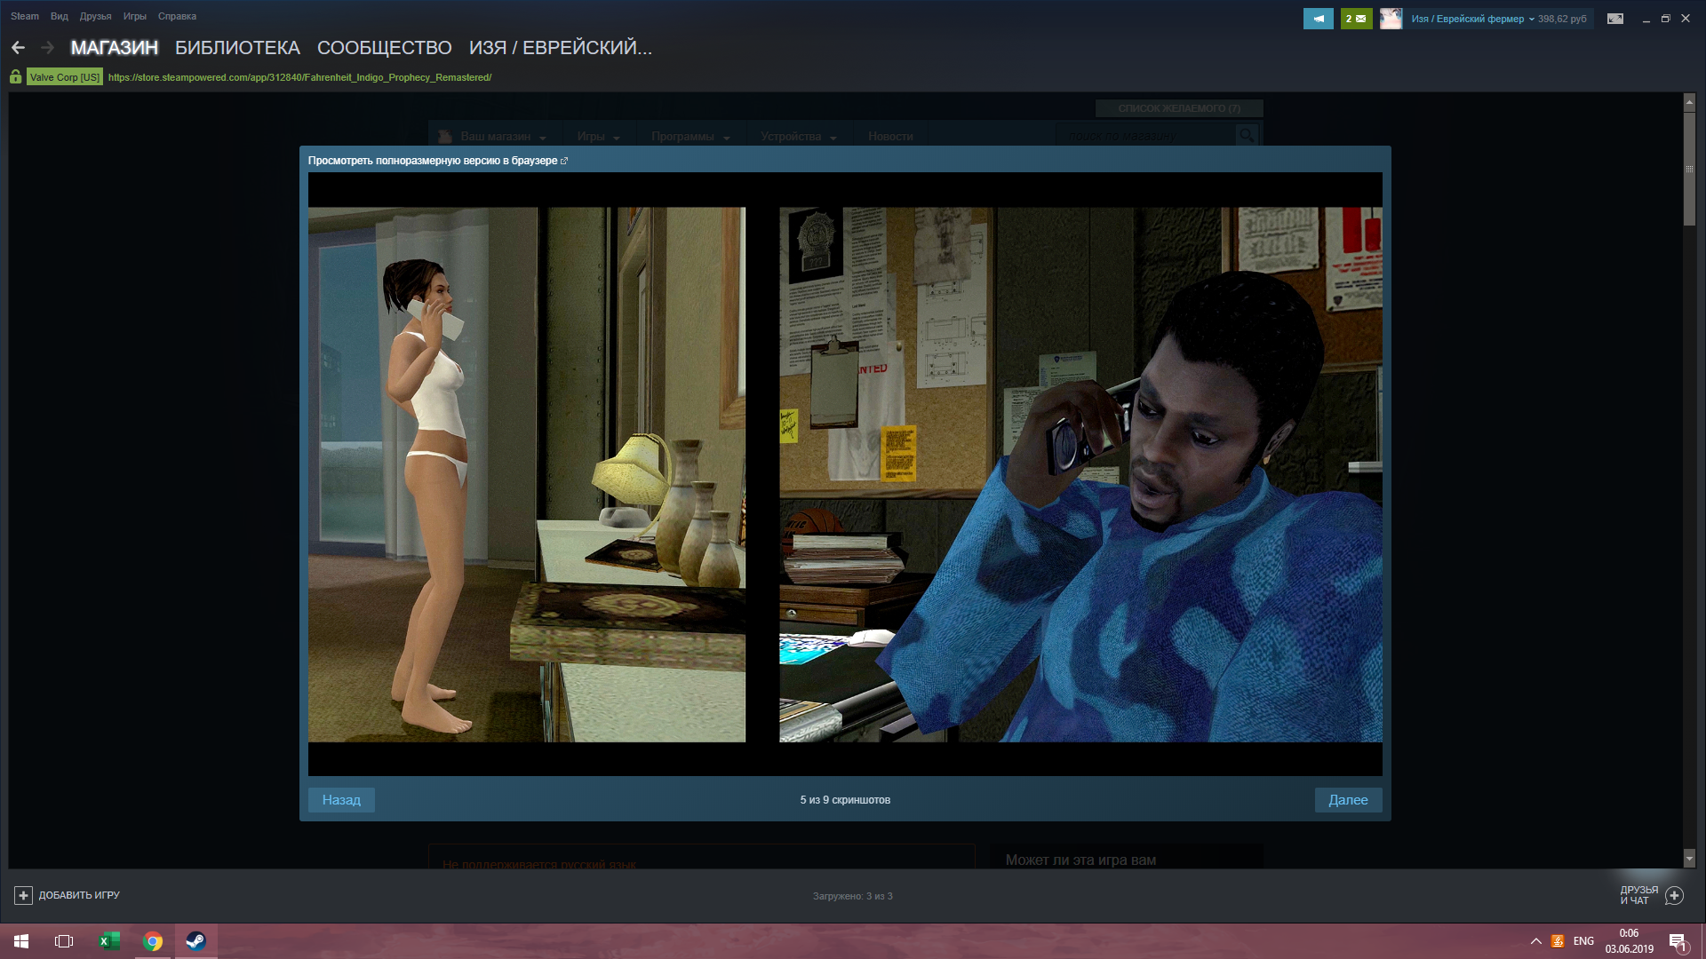
Task: Click the Valve Corp [US] certificate label
Action: 65,77
